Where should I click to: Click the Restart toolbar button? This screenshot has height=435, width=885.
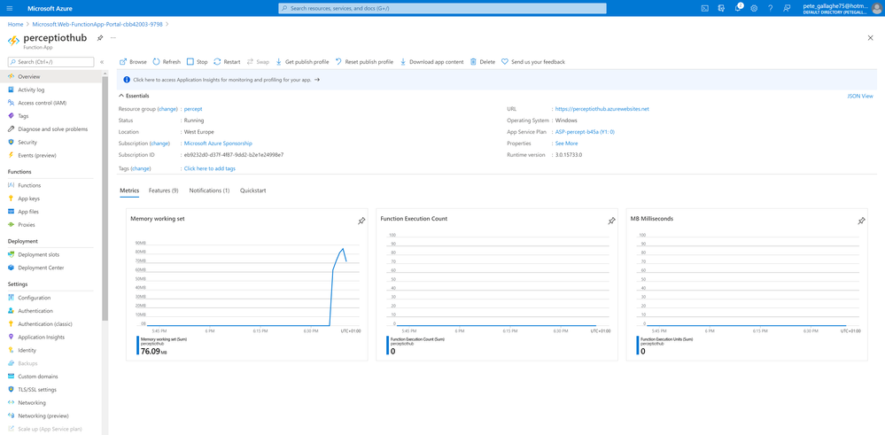[x=227, y=62]
